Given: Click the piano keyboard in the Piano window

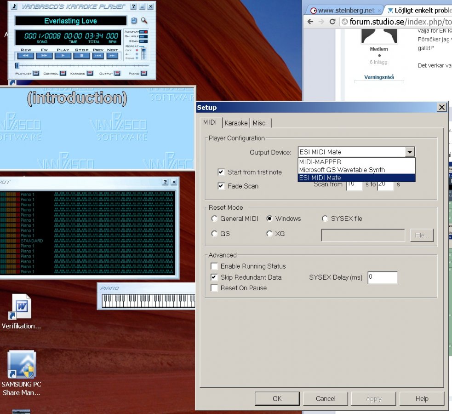Looking at the screenshot, I should coord(148,301).
